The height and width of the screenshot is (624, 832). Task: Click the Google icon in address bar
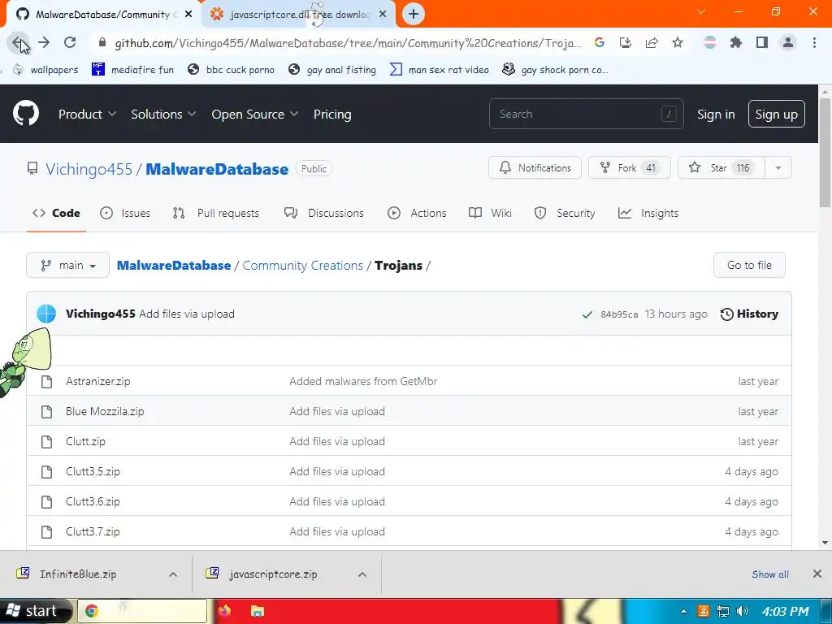coord(600,42)
